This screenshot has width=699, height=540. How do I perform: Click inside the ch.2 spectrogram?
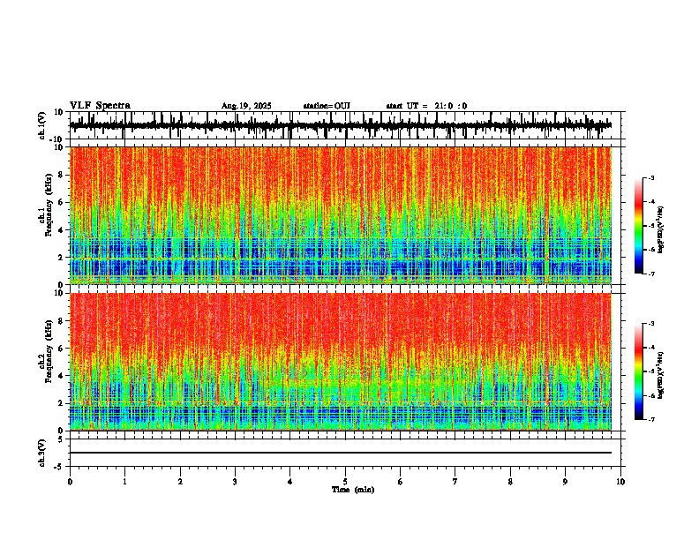point(341,362)
